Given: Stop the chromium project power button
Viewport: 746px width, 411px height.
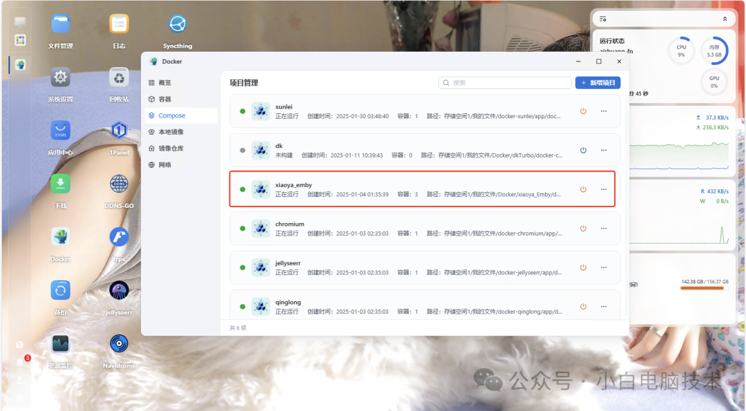Looking at the screenshot, I should (583, 229).
